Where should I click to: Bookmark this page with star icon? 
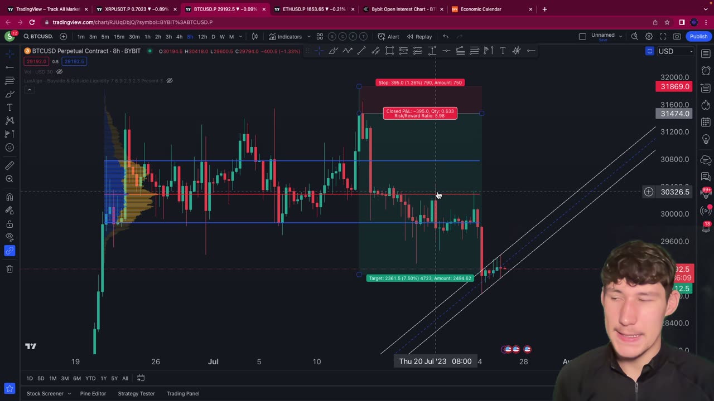point(667,22)
